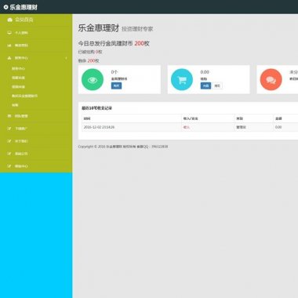Open the 帮助中心 sidebar item
The height and width of the screenshot is (298, 298).
[21, 166]
